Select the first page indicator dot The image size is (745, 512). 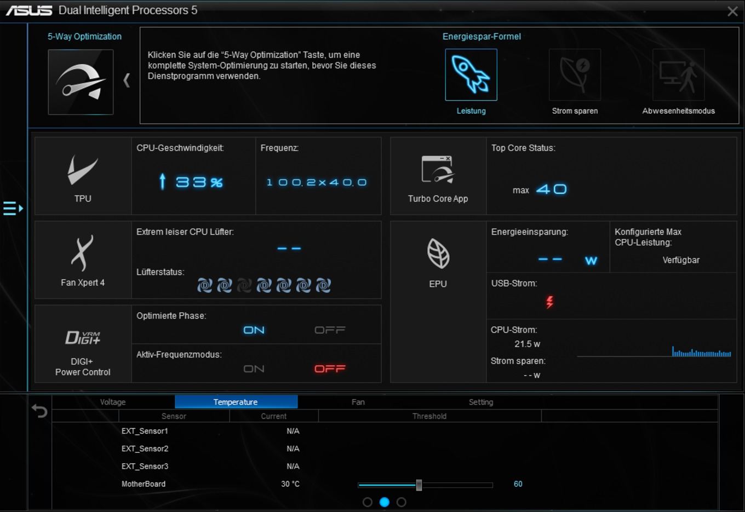coord(368,502)
